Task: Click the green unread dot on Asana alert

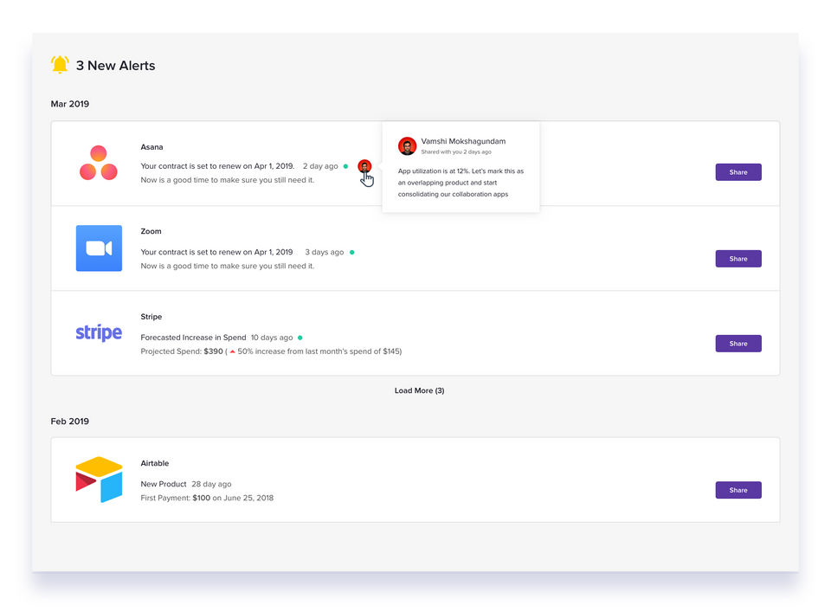Action: pyautogui.click(x=345, y=166)
